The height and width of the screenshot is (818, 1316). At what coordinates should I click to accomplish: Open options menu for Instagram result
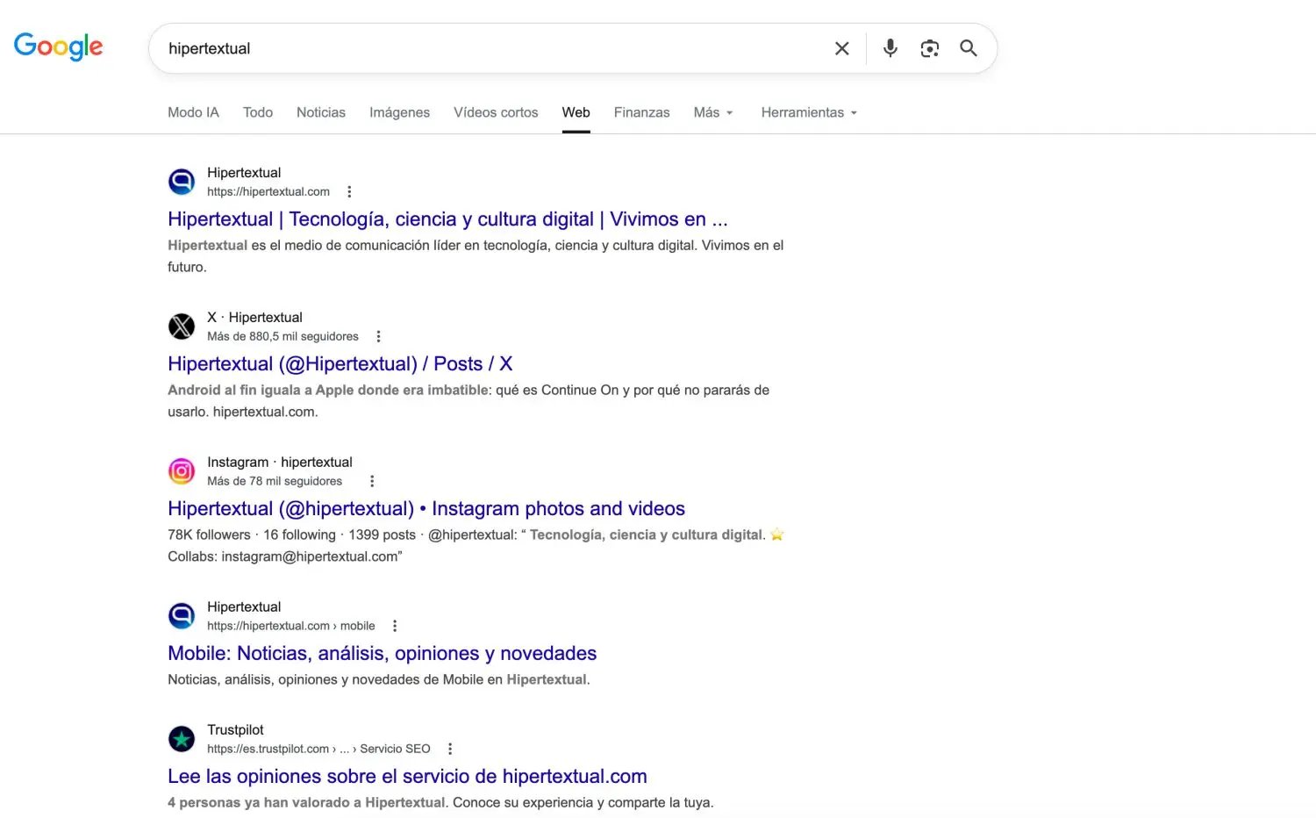pos(372,481)
